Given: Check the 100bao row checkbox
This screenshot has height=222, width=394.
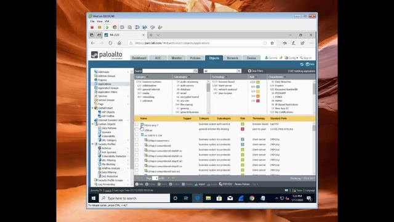Looking at the screenshot, I should pyautogui.click(x=137, y=129).
